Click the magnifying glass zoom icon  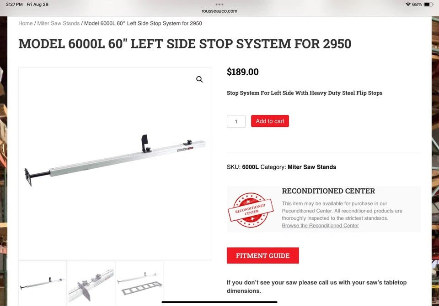coord(199,79)
